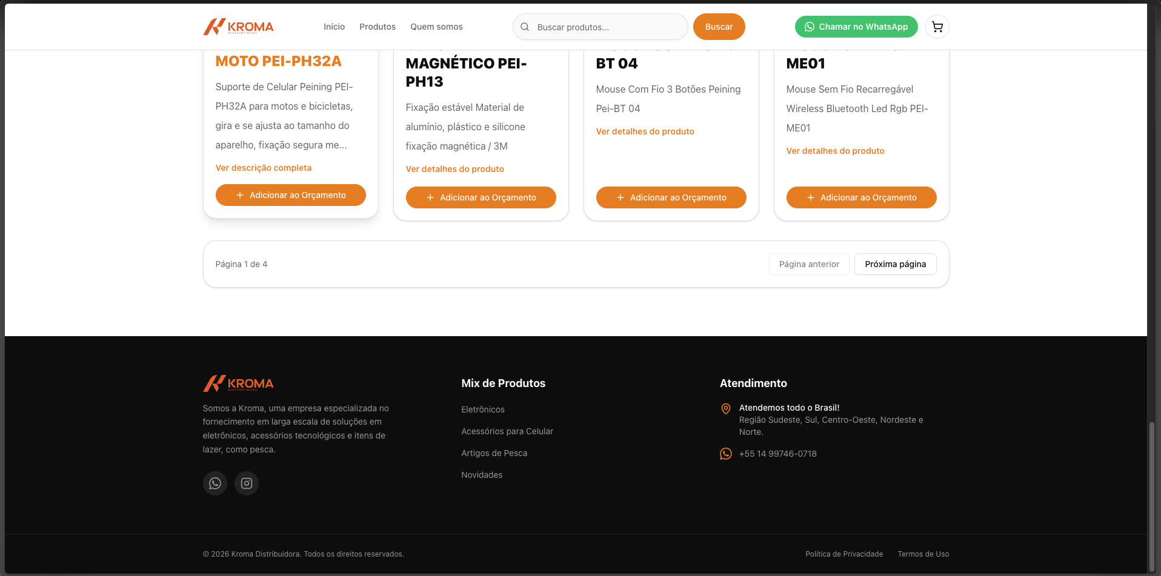Click phone number +55 14 99746-0718
This screenshot has height=576, width=1161.
coord(778,454)
